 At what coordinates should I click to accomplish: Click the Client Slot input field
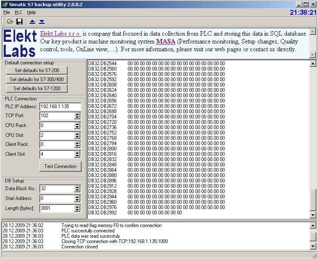57,154
